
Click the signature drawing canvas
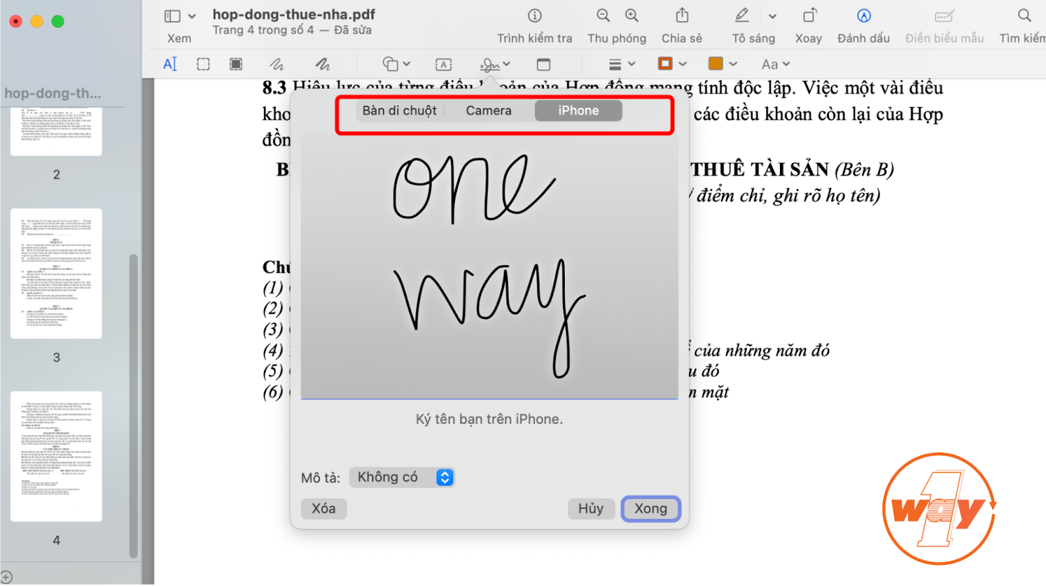pyautogui.click(x=490, y=266)
